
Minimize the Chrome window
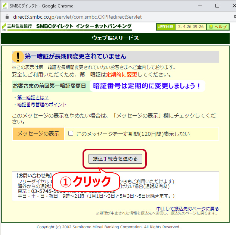click(200, 6)
